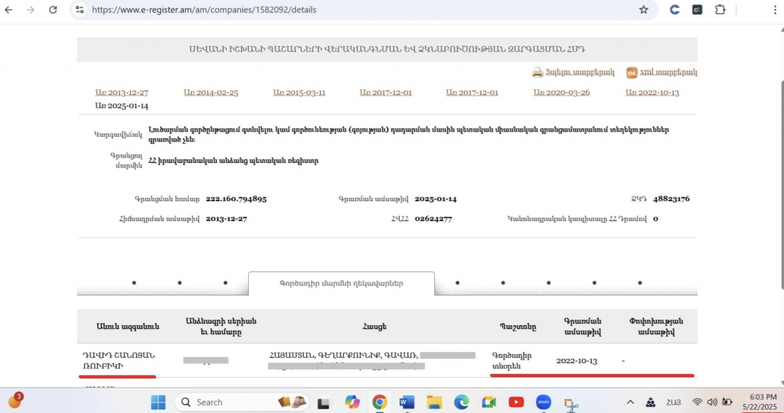This screenshot has height=413, width=784.
Task: Click the printer icon for print version
Action: (x=537, y=73)
